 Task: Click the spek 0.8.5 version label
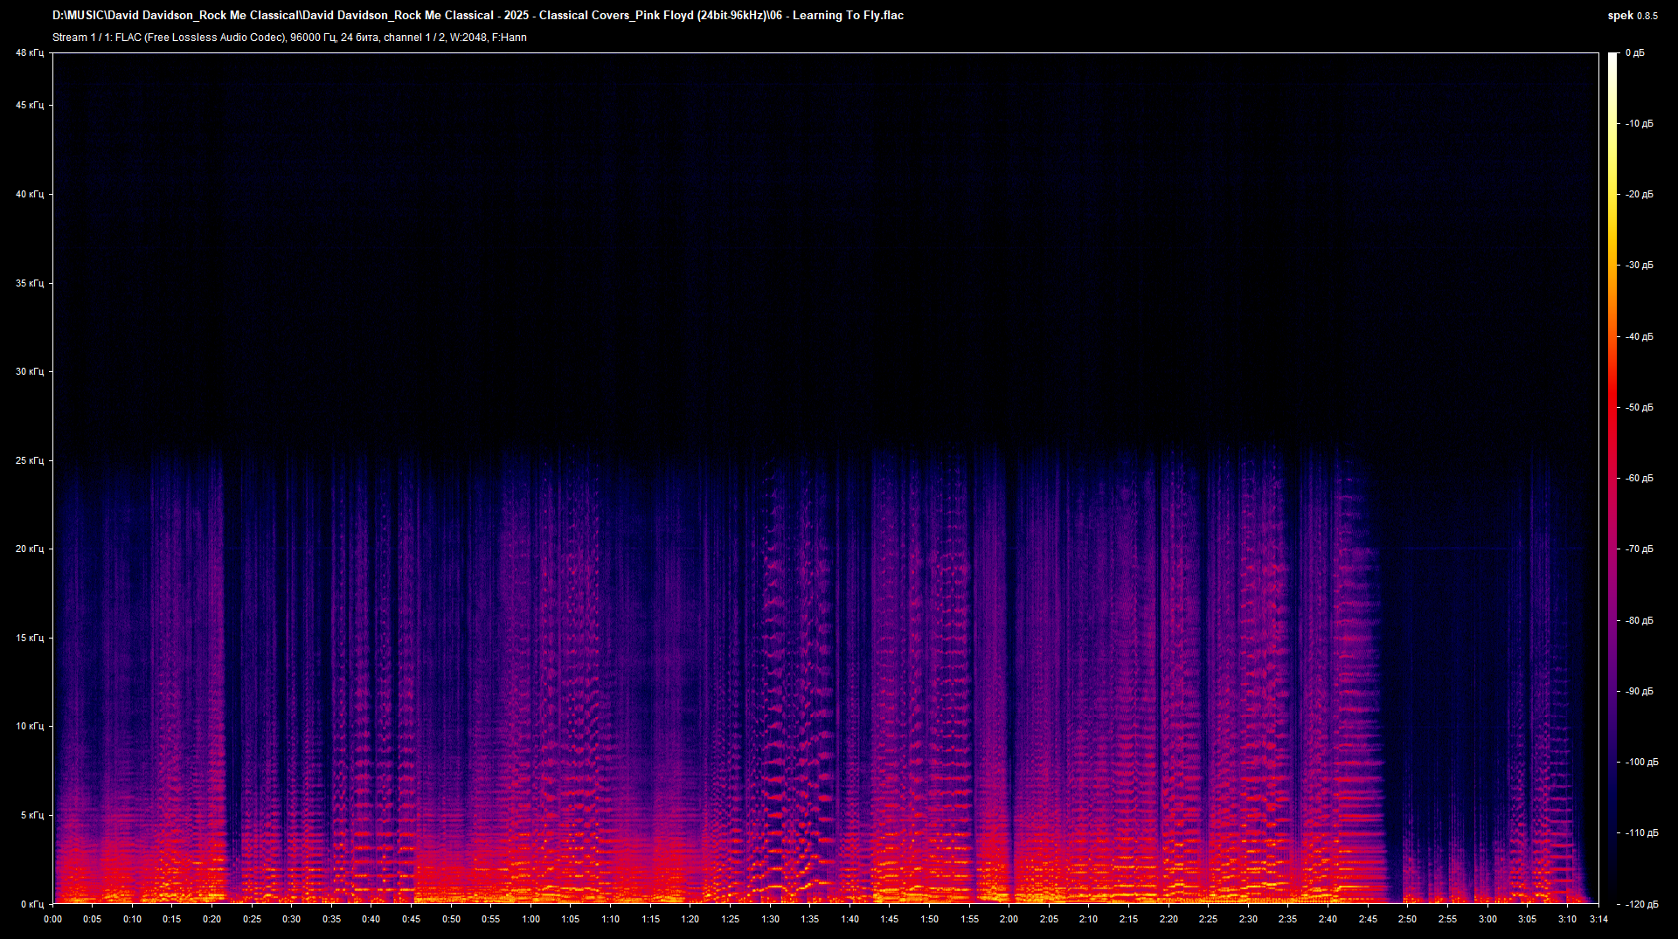pyautogui.click(x=1633, y=16)
